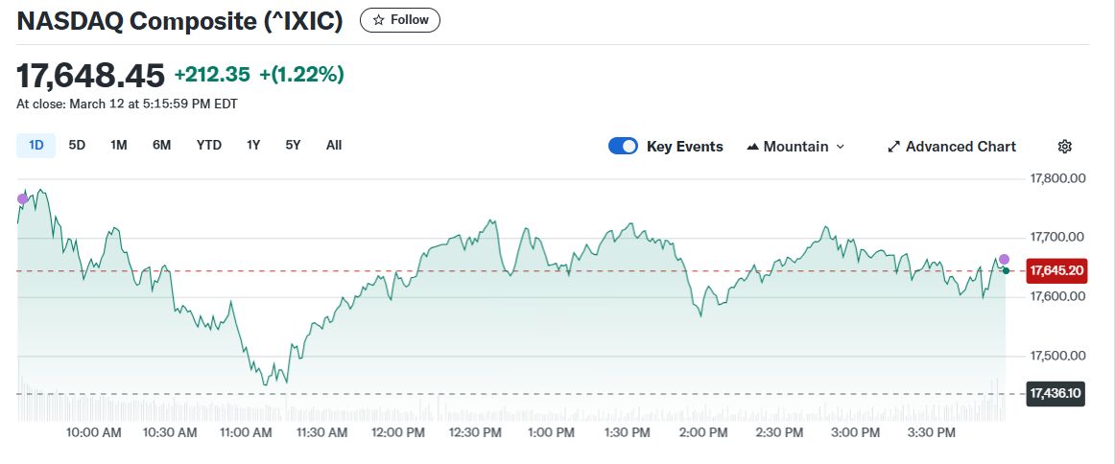Click the 2:00 PM x-axis label

pyautogui.click(x=703, y=432)
